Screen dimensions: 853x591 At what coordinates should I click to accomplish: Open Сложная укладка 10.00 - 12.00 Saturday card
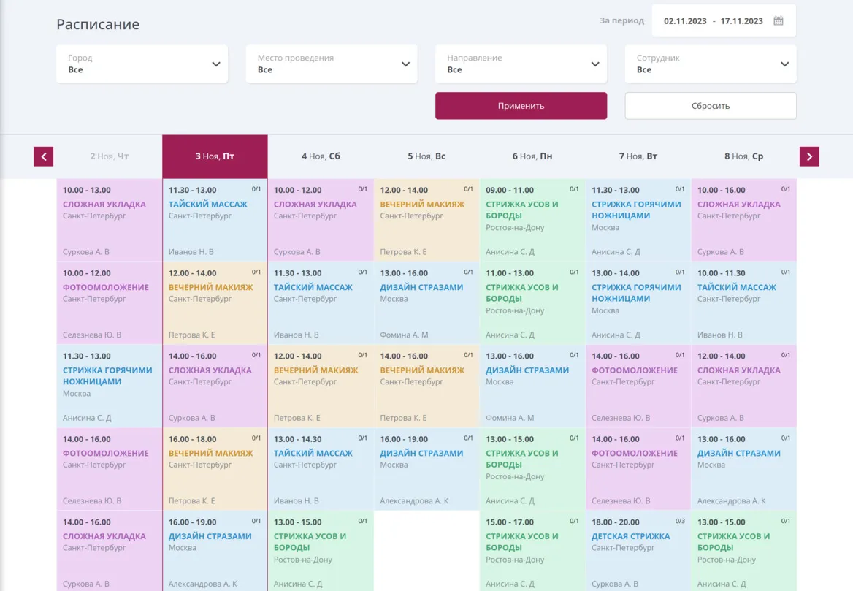tap(321, 221)
